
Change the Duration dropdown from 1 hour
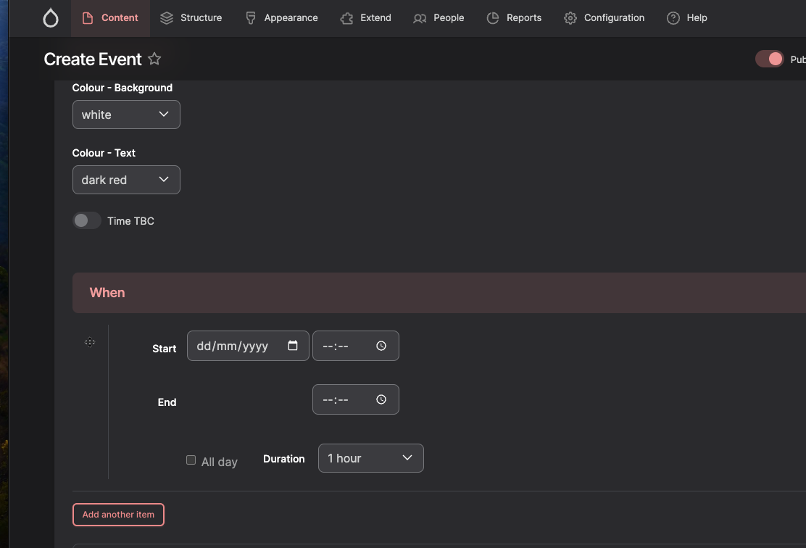(370, 457)
